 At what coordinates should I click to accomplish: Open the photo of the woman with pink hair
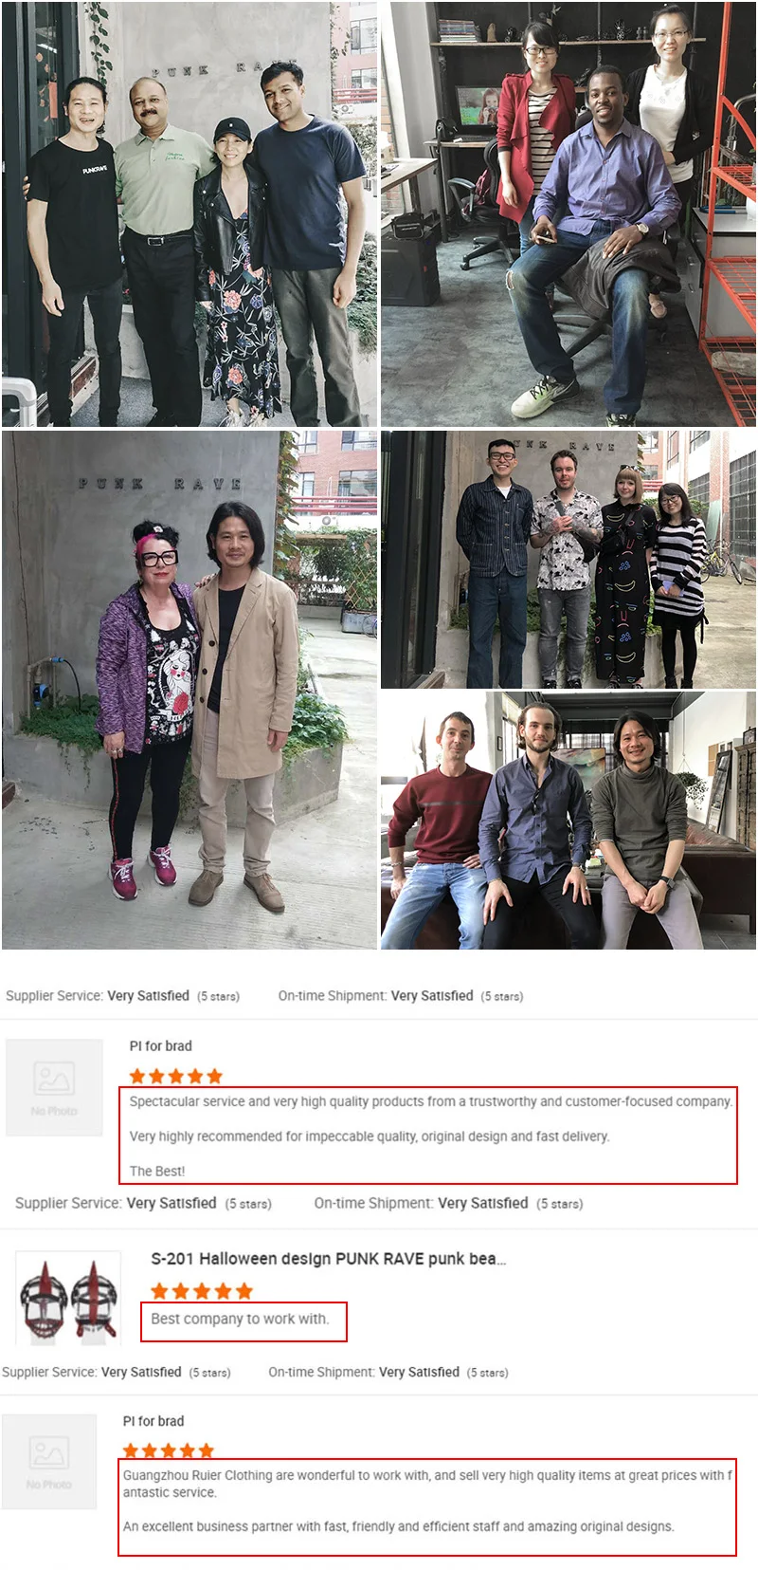pyautogui.click(x=189, y=690)
